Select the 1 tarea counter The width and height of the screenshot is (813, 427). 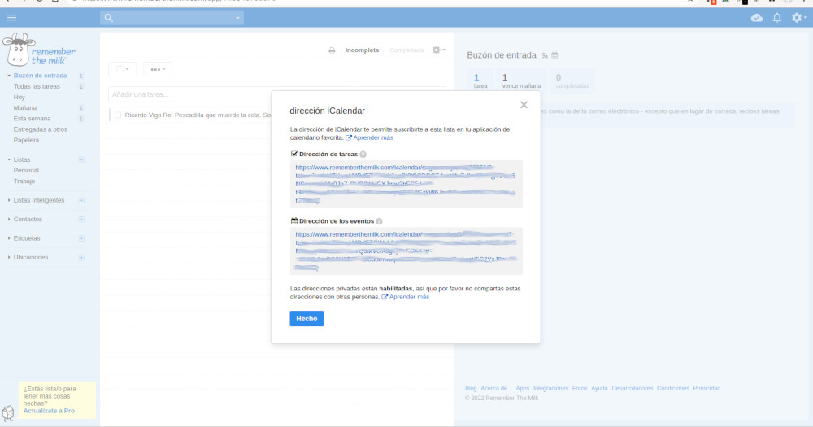pyautogui.click(x=480, y=81)
